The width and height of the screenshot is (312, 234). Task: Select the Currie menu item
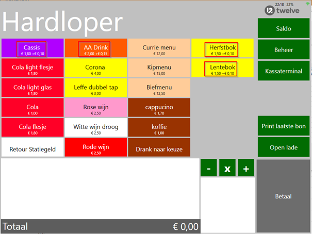pos(158,48)
